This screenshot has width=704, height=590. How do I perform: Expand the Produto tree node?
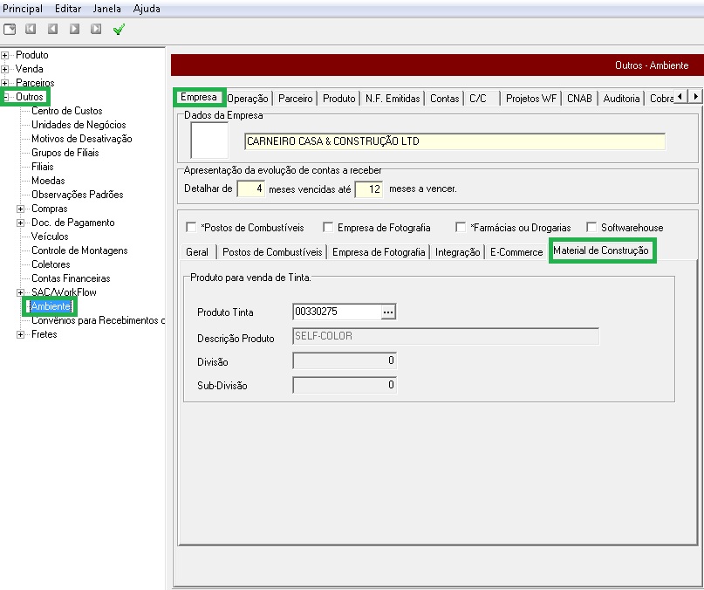pos(4,55)
